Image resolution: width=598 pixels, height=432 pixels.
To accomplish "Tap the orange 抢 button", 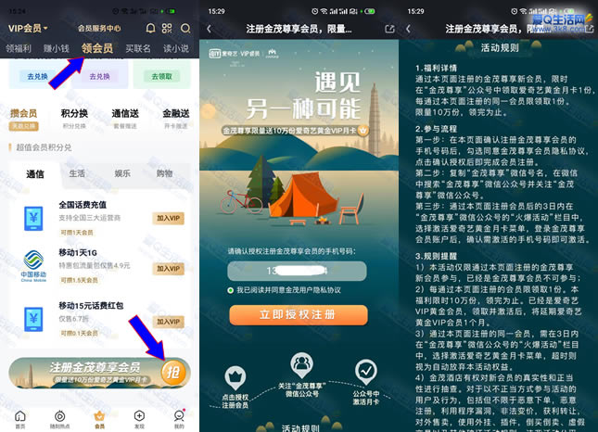I will click(173, 373).
